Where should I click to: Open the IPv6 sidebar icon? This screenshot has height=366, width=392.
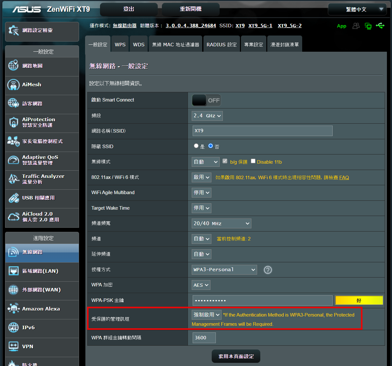(13, 328)
